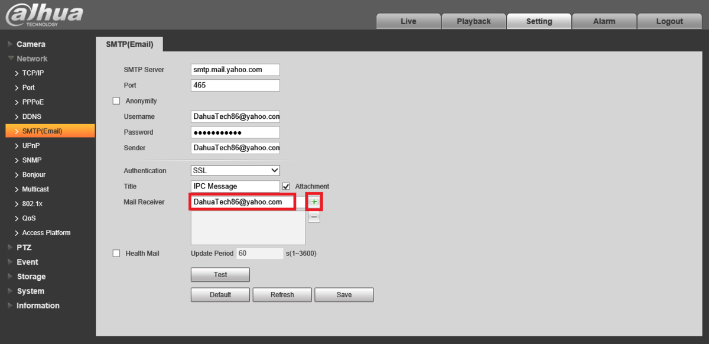Screen dimensions: 709x344
Task: Uncheck the Attachment checkbox
Action: pyautogui.click(x=286, y=186)
